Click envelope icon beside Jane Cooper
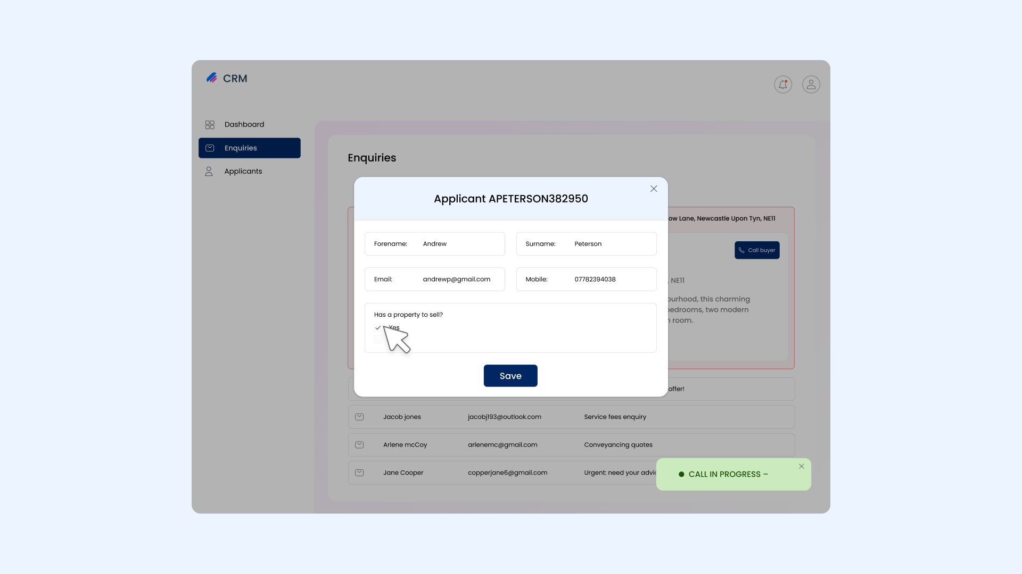 tap(359, 472)
